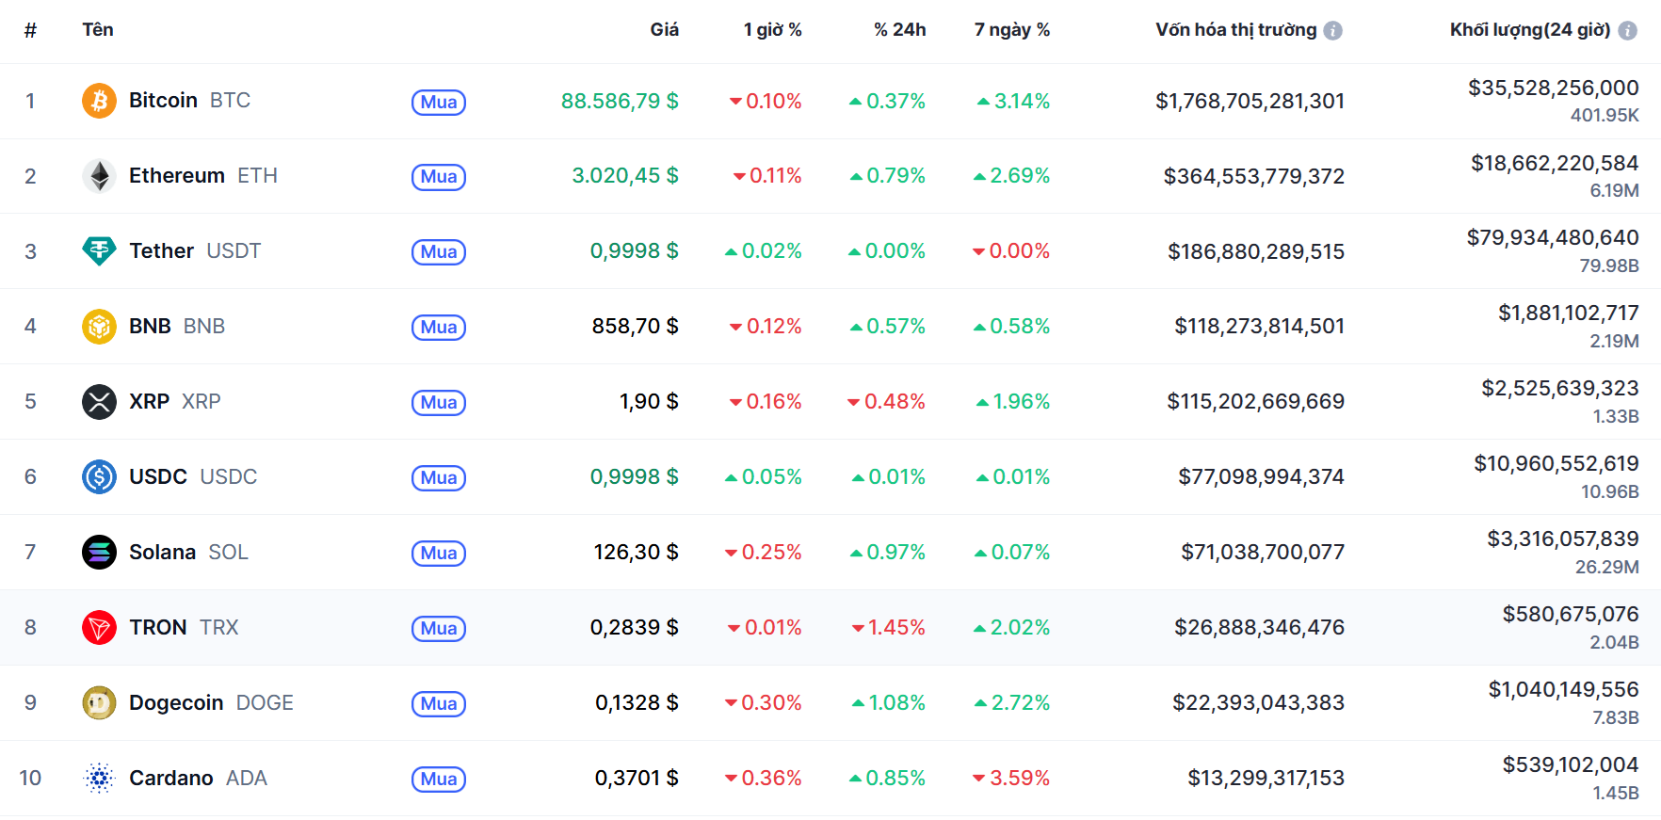The width and height of the screenshot is (1661, 820).
Task: Click BNB volume $1,881,102,717
Action: click(1569, 314)
